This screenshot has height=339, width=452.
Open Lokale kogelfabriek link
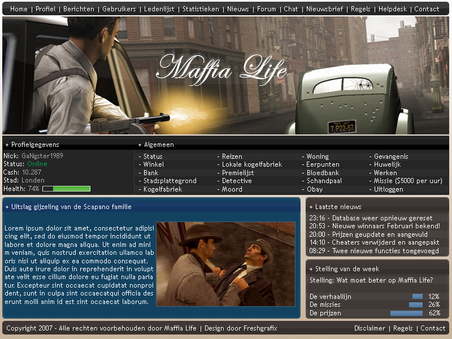[x=251, y=164]
